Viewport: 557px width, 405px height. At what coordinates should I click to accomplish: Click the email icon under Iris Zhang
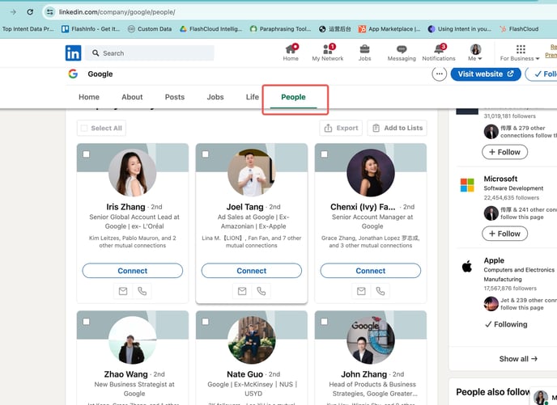[123, 291]
